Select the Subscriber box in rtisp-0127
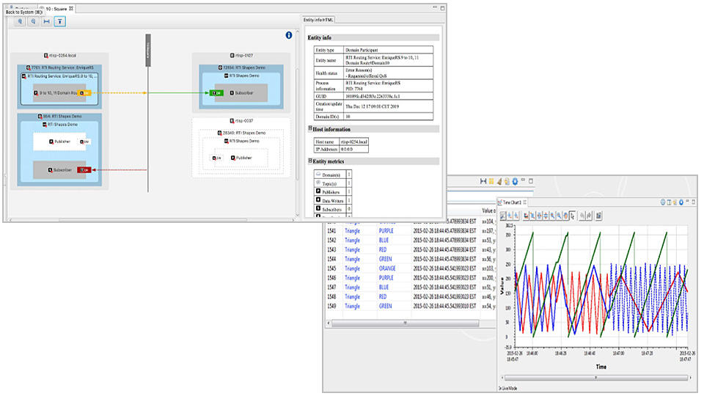This screenshot has height=396, width=704. tap(243, 93)
